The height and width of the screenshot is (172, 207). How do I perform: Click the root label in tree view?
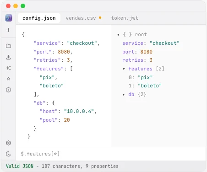click(141, 34)
